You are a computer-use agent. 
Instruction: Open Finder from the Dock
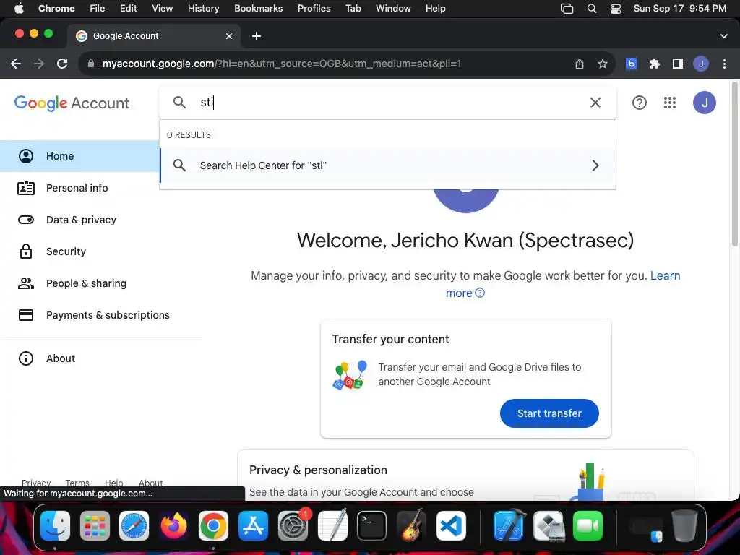click(55, 526)
